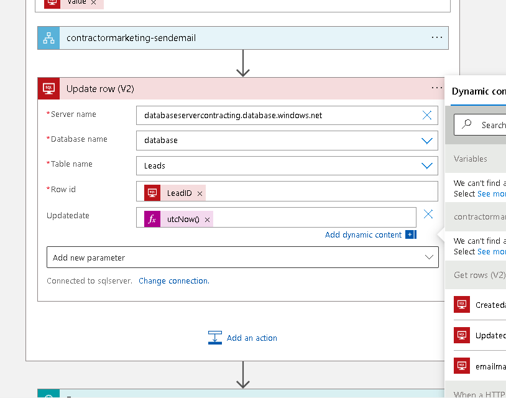Viewport: 506px width, 398px height.
Task: Click the search magnifier icon
Action: click(467, 124)
